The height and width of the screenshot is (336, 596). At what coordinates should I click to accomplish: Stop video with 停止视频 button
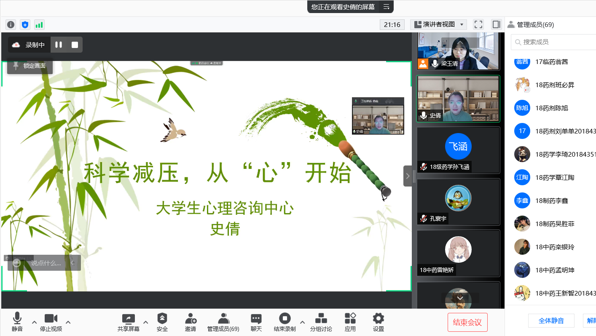coord(51,322)
